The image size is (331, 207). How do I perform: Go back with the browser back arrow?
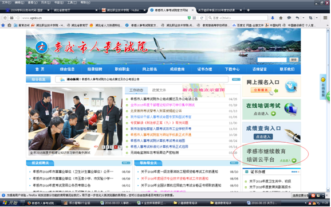(5, 18)
